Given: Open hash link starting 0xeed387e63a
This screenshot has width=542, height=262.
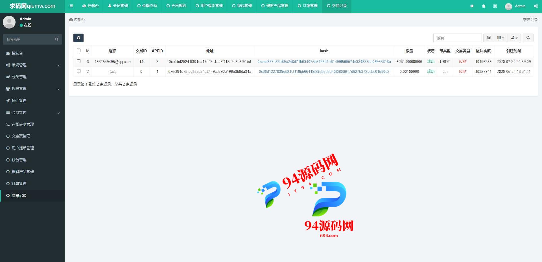Looking at the screenshot, I should pos(324,62).
